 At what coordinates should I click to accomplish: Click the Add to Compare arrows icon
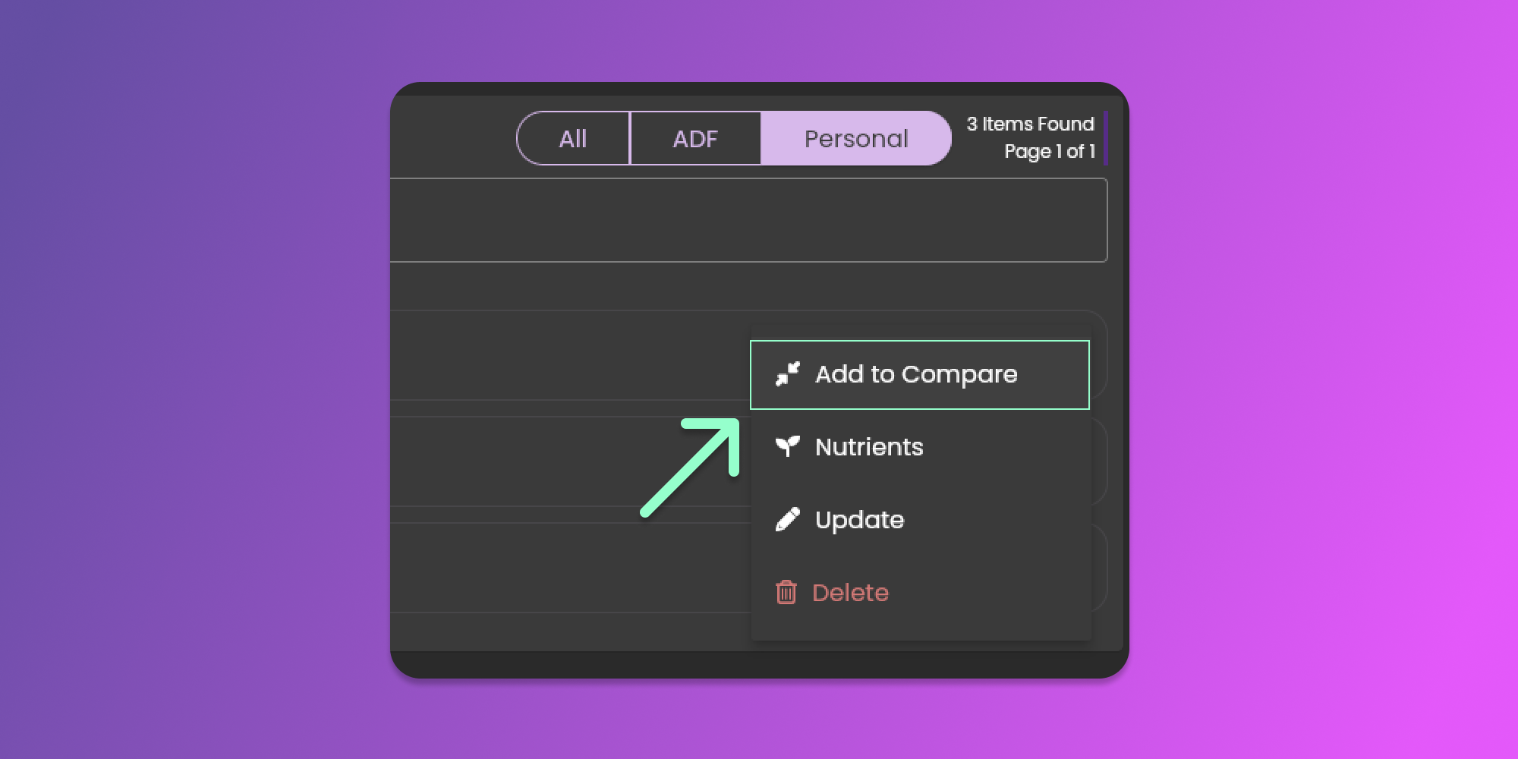[x=787, y=374]
